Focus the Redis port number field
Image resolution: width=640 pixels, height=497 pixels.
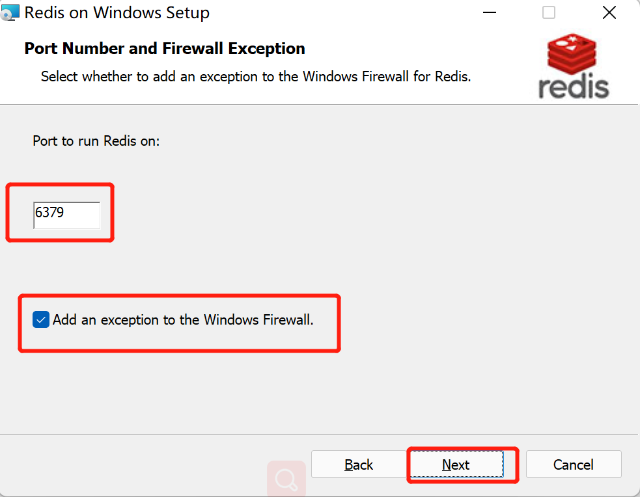pyautogui.click(x=66, y=215)
